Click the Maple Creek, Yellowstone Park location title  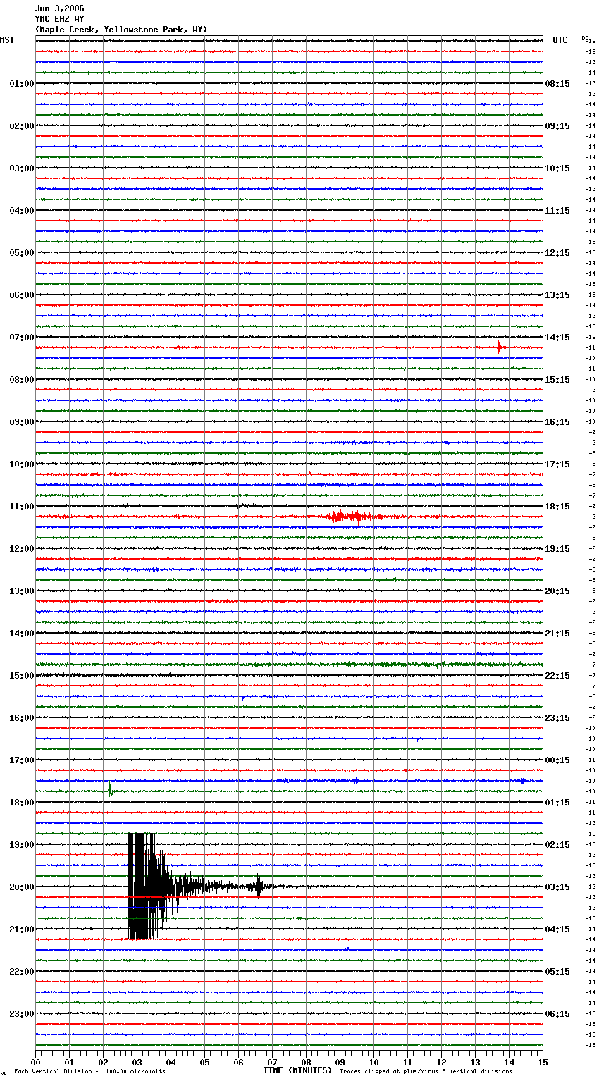tap(121, 30)
